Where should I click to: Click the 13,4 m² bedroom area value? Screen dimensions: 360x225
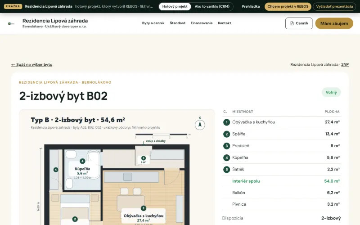tap(333, 134)
